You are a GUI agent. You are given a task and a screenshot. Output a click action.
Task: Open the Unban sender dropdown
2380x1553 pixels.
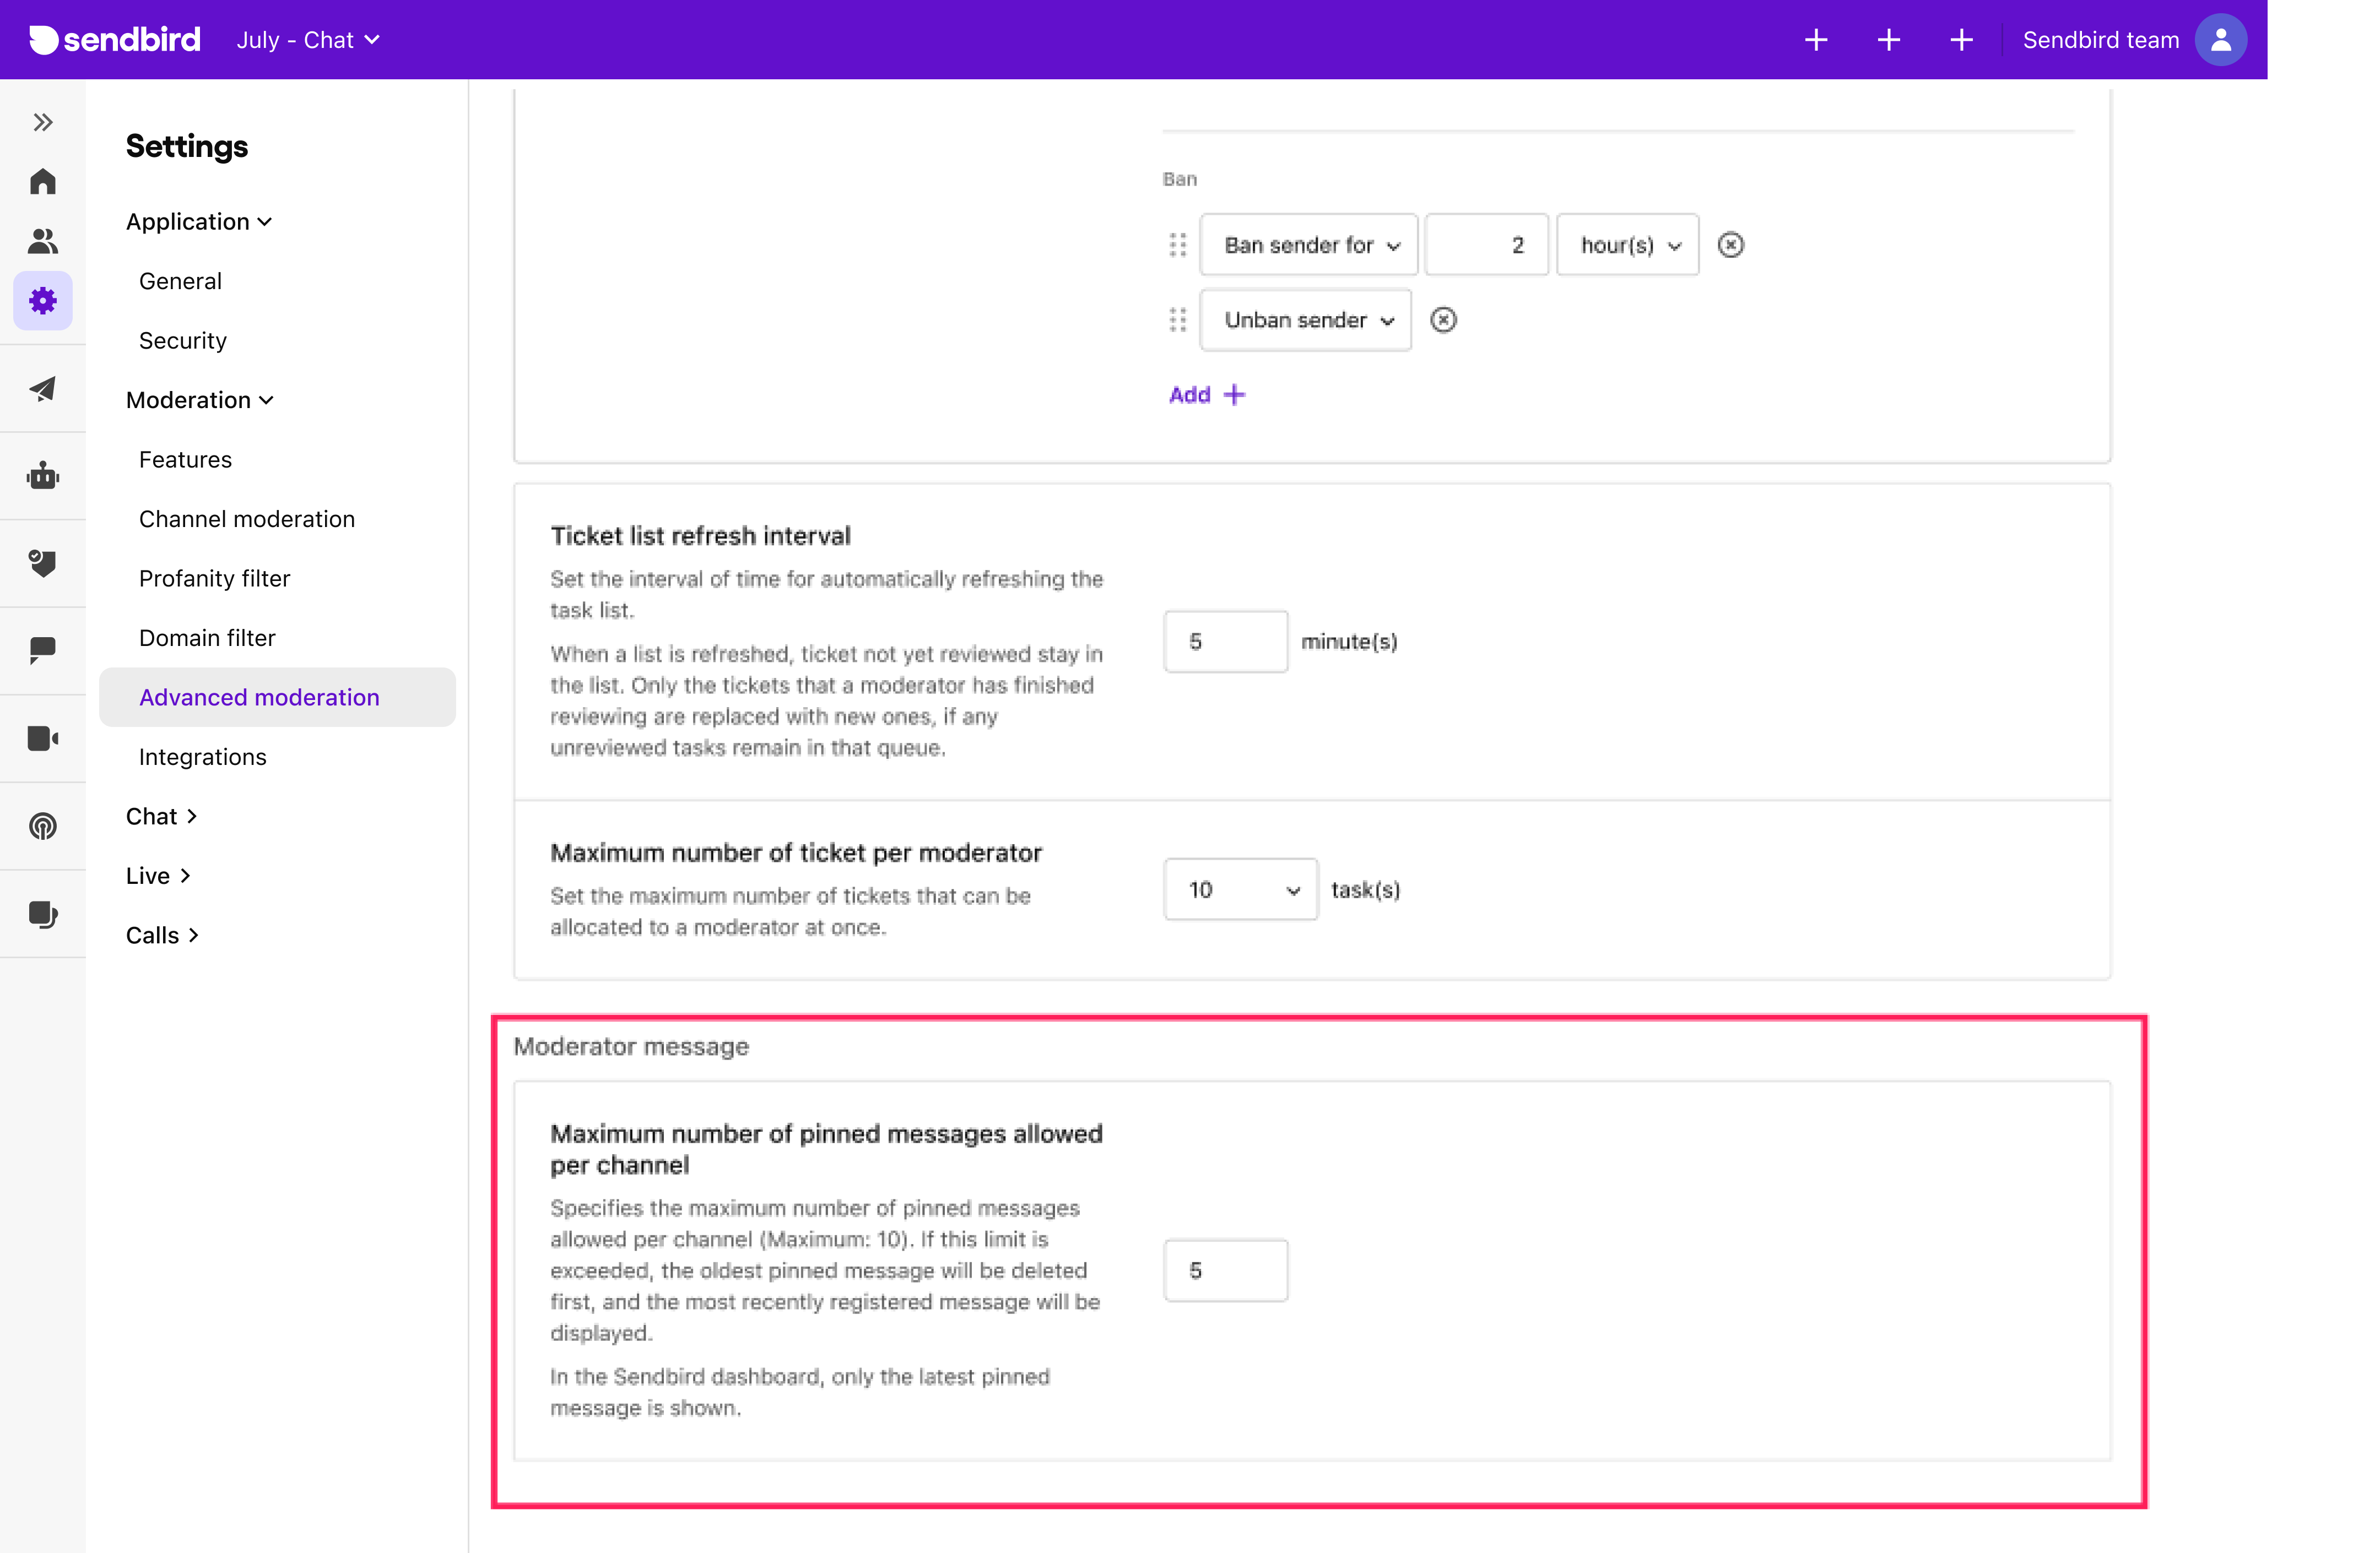pos(1305,320)
